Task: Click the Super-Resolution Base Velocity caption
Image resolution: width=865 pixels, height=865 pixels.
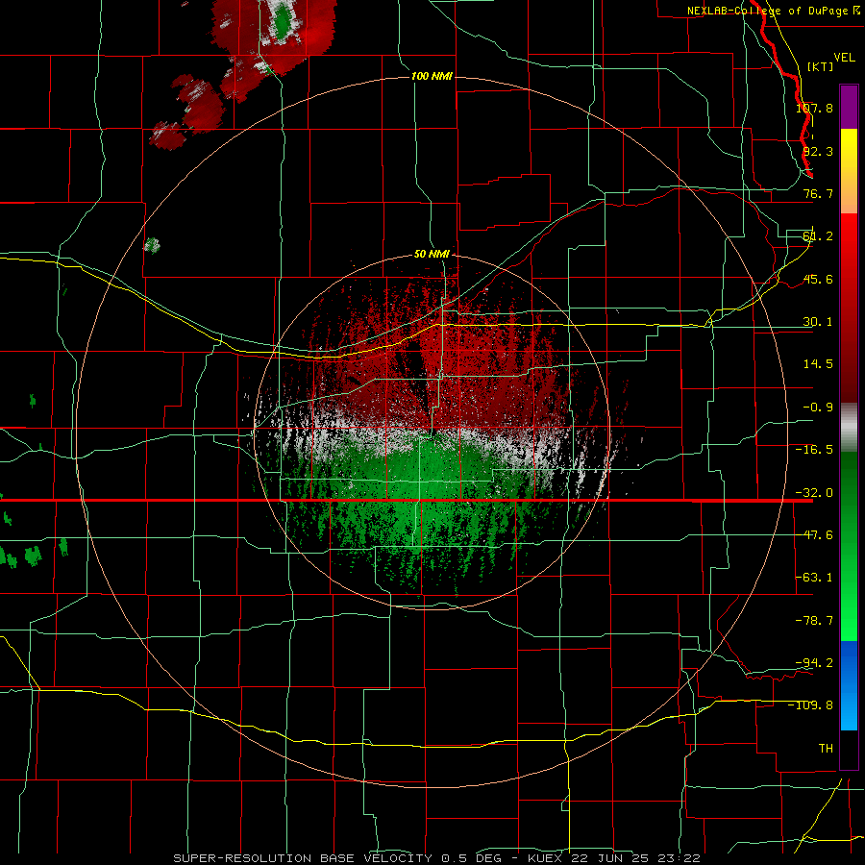Action: pos(437,858)
